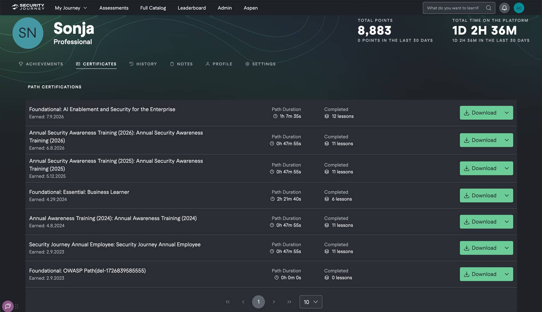Click the 'Security Journey Annual Employee' certificate title
The image size is (542, 312).
[115, 245]
